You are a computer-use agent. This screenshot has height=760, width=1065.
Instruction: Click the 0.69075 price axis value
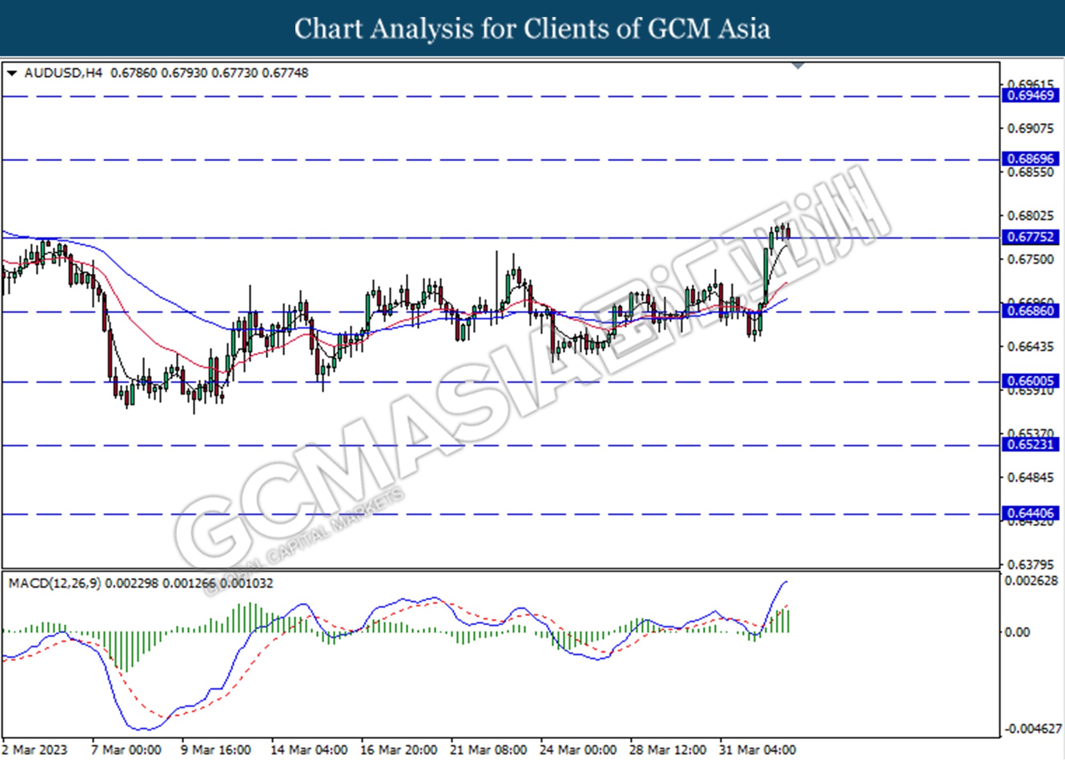[1030, 128]
